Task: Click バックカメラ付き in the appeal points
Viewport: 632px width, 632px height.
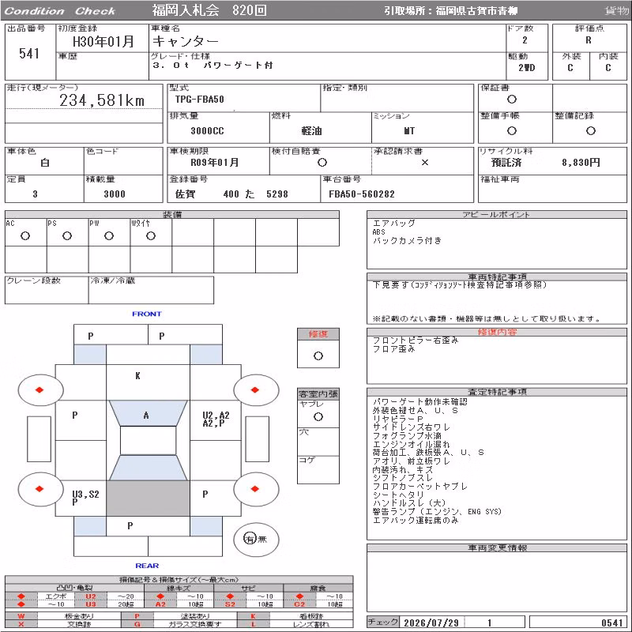Action: point(407,241)
